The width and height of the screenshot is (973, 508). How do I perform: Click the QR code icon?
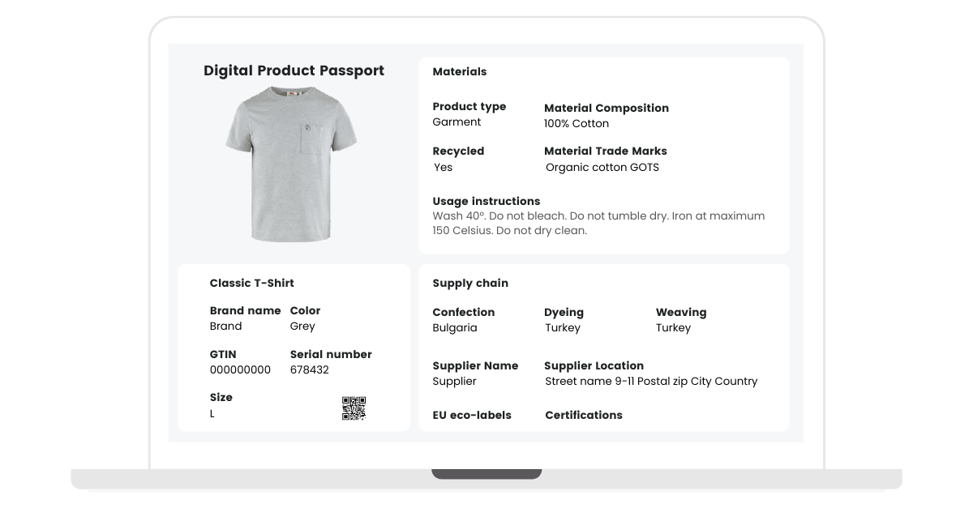[354, 408]
